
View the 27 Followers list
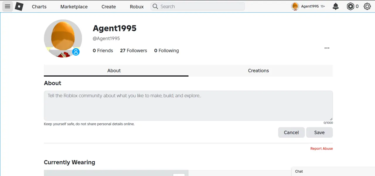coord(134,51)
